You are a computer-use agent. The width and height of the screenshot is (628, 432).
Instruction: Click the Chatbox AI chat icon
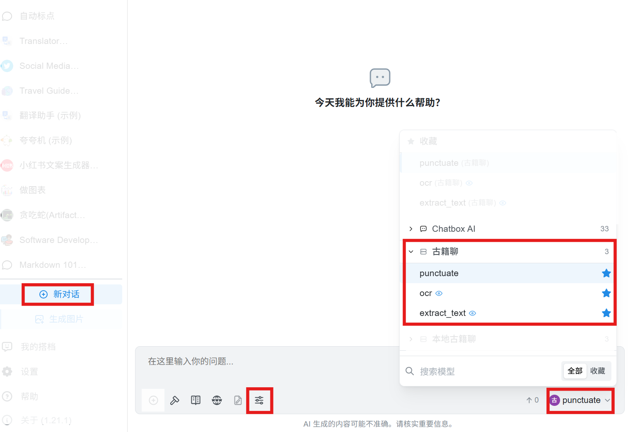pyautogui.click(x=423, y=229)
